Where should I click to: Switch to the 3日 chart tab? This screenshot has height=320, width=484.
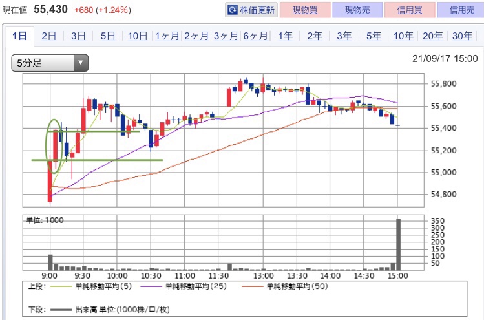click(x=78, y=36)
